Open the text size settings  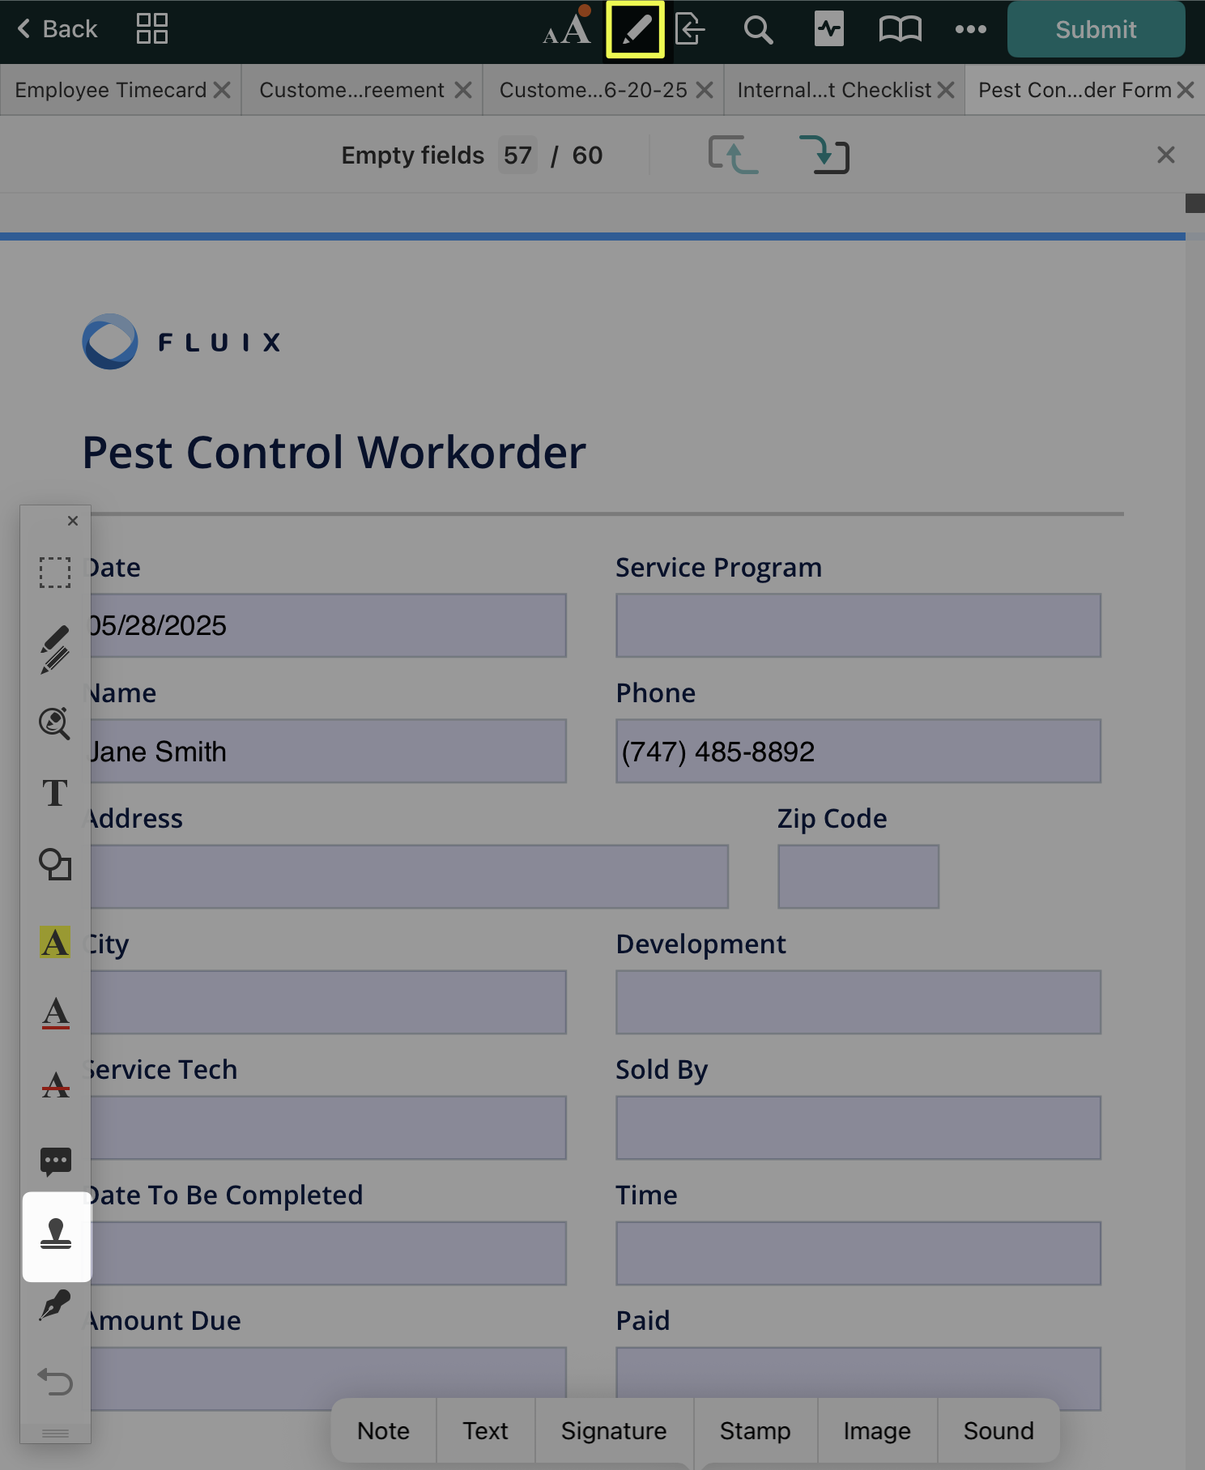(x=566, y=30)
